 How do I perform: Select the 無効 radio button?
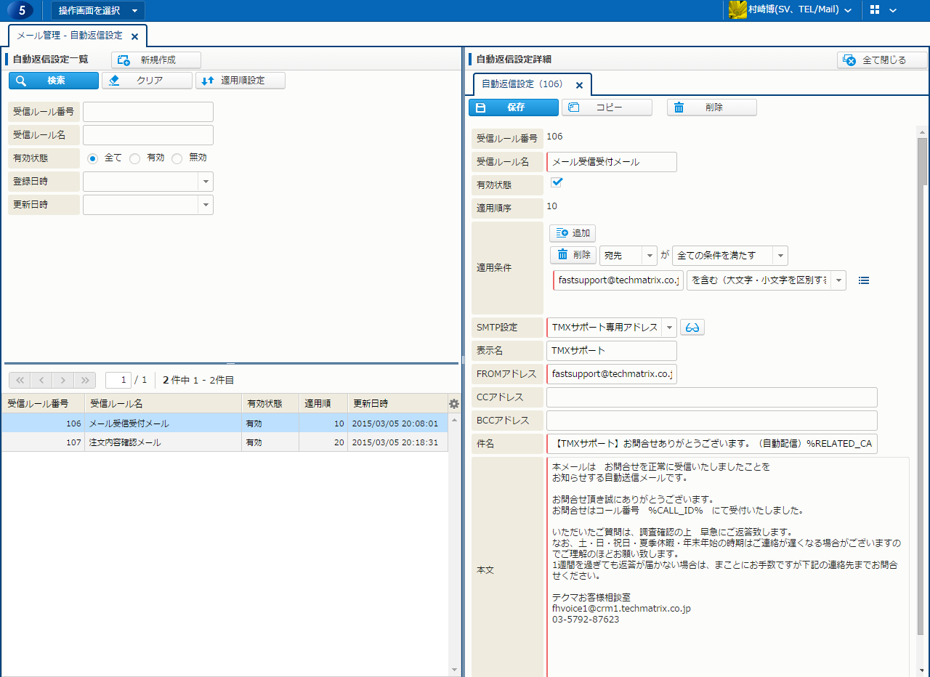[x=177, y=158]
